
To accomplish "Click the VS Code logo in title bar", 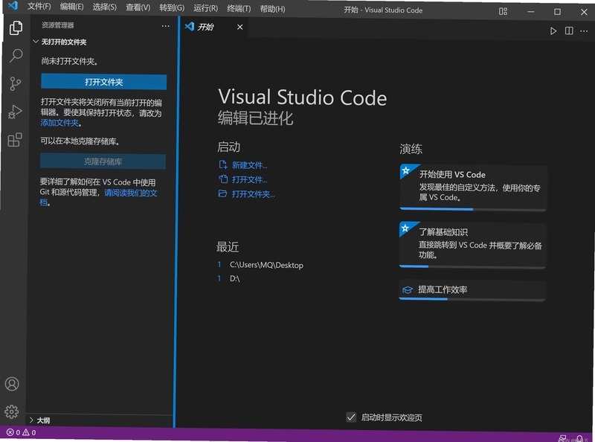I will [13, 5].
